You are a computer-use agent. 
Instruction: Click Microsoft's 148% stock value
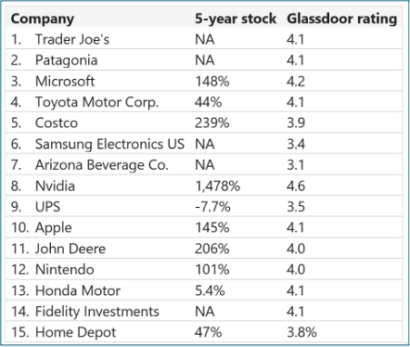click(211, 82)
